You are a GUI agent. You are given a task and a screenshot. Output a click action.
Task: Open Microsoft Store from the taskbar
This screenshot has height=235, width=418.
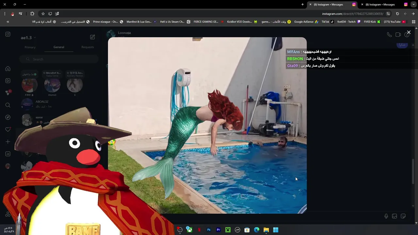pos(247,230)
